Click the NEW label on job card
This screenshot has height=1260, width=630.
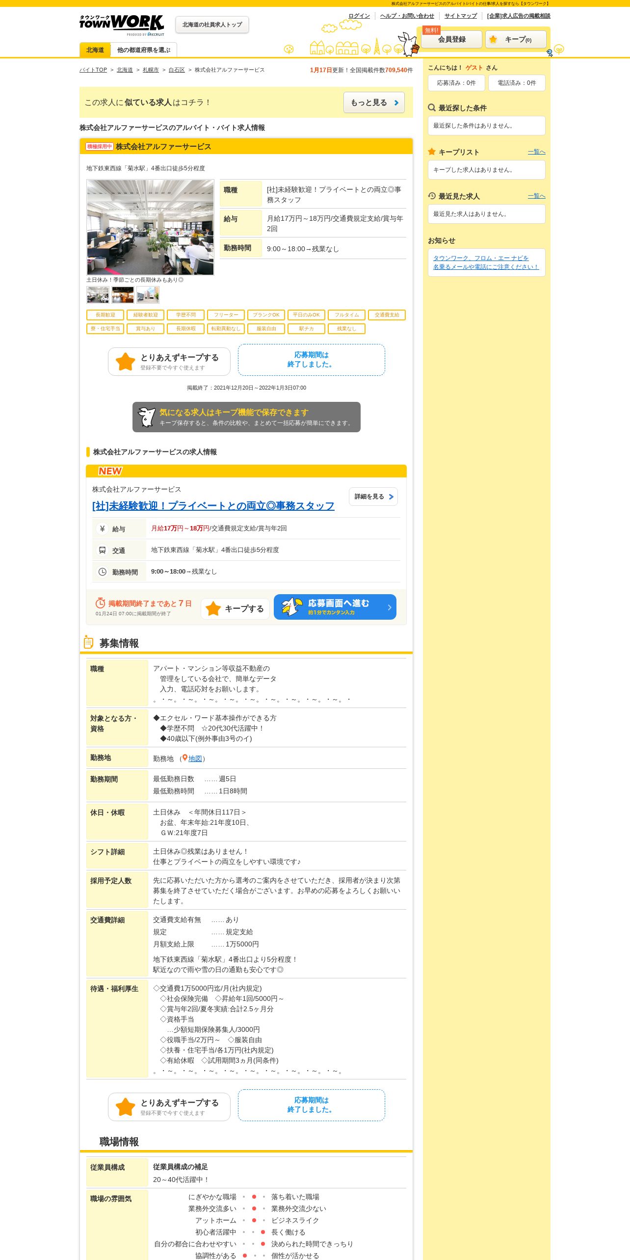110,471
